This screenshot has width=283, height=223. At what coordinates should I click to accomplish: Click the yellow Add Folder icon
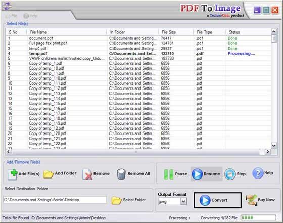(49, 174)
